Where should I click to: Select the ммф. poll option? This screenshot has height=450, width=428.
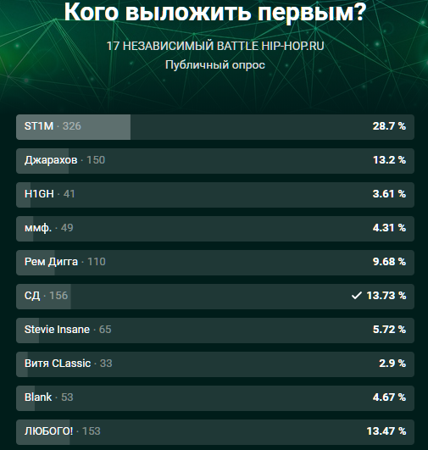coord(215,229)
